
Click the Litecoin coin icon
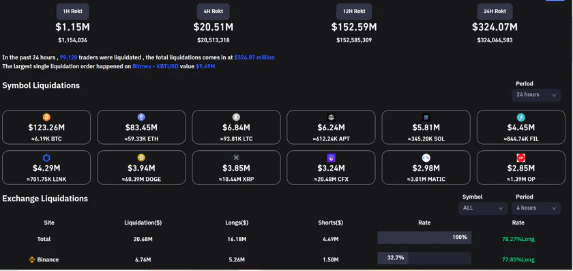236,117
